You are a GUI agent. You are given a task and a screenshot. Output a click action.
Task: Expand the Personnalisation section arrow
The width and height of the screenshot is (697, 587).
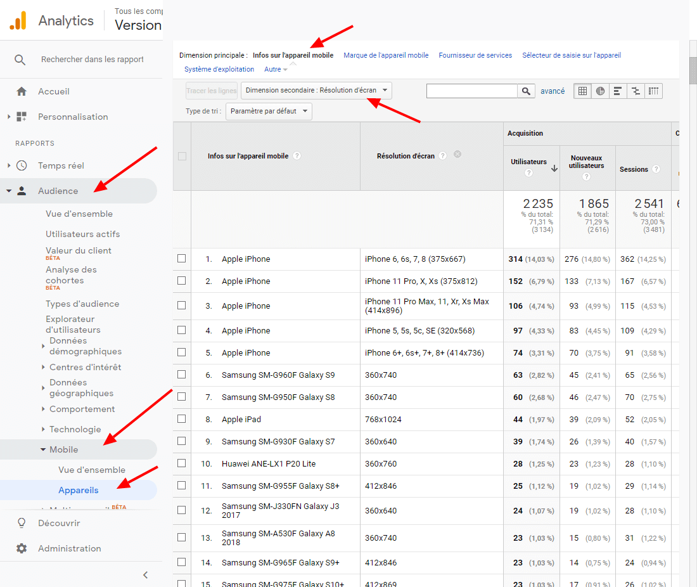coord(9,117)
